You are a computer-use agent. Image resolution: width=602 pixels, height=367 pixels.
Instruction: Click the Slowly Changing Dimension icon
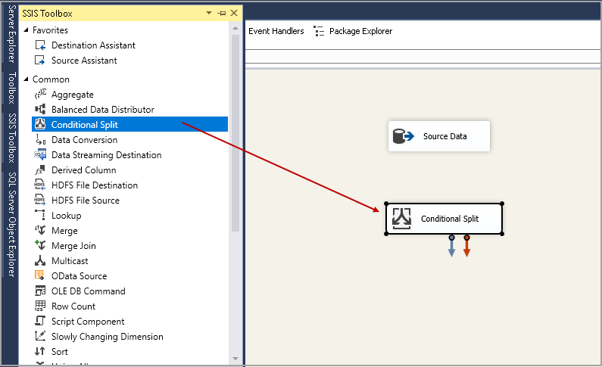pos(40,336)
